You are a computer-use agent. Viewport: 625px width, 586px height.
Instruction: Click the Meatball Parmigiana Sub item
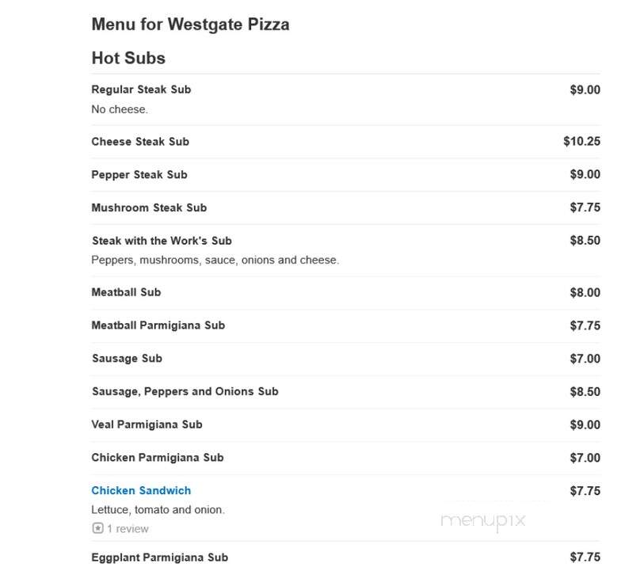pos(158,325)
